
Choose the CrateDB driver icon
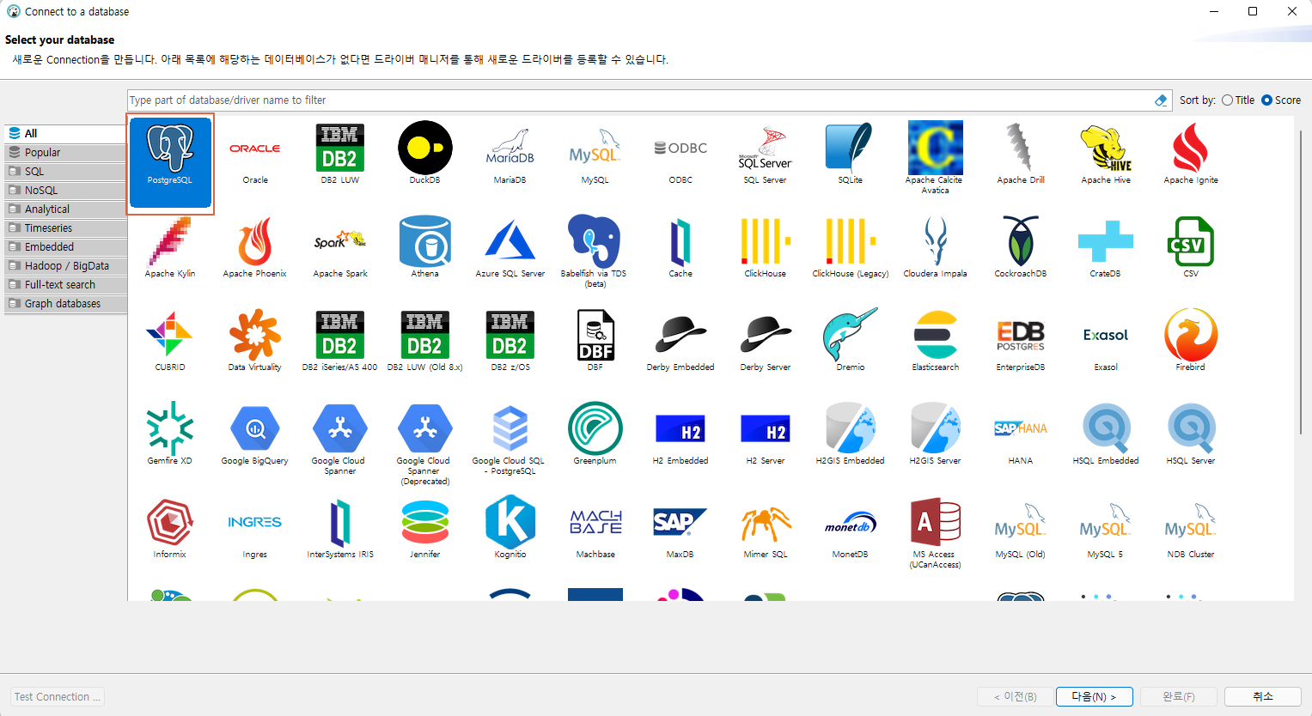coord(1106,248)
